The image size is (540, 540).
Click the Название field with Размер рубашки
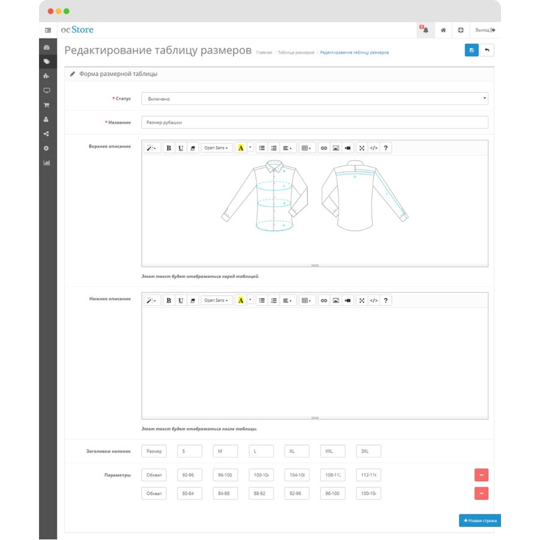315,122
